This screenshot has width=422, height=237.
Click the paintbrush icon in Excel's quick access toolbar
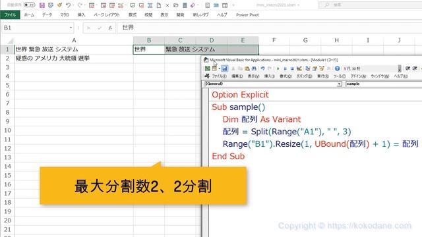tap(59, 5)
